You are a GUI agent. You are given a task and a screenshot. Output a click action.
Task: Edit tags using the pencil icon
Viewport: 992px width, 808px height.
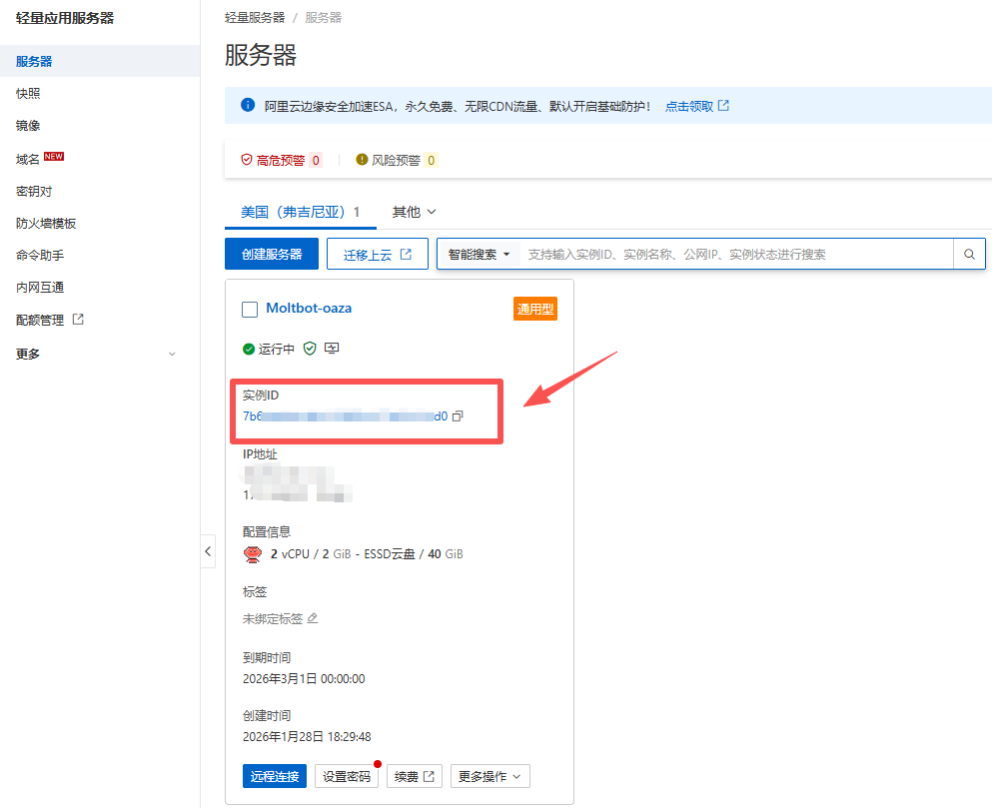313,618
